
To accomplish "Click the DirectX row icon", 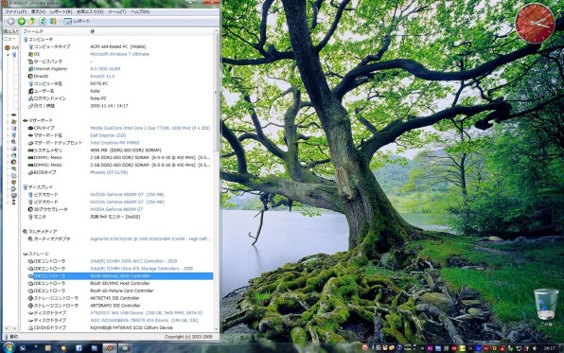I will click(30, 77).
